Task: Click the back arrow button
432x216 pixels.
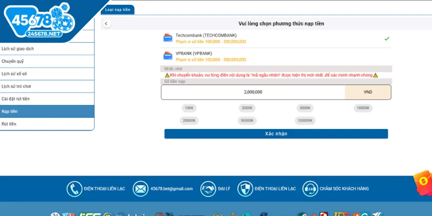Action: pyautogui.click(x=106, y=24)
